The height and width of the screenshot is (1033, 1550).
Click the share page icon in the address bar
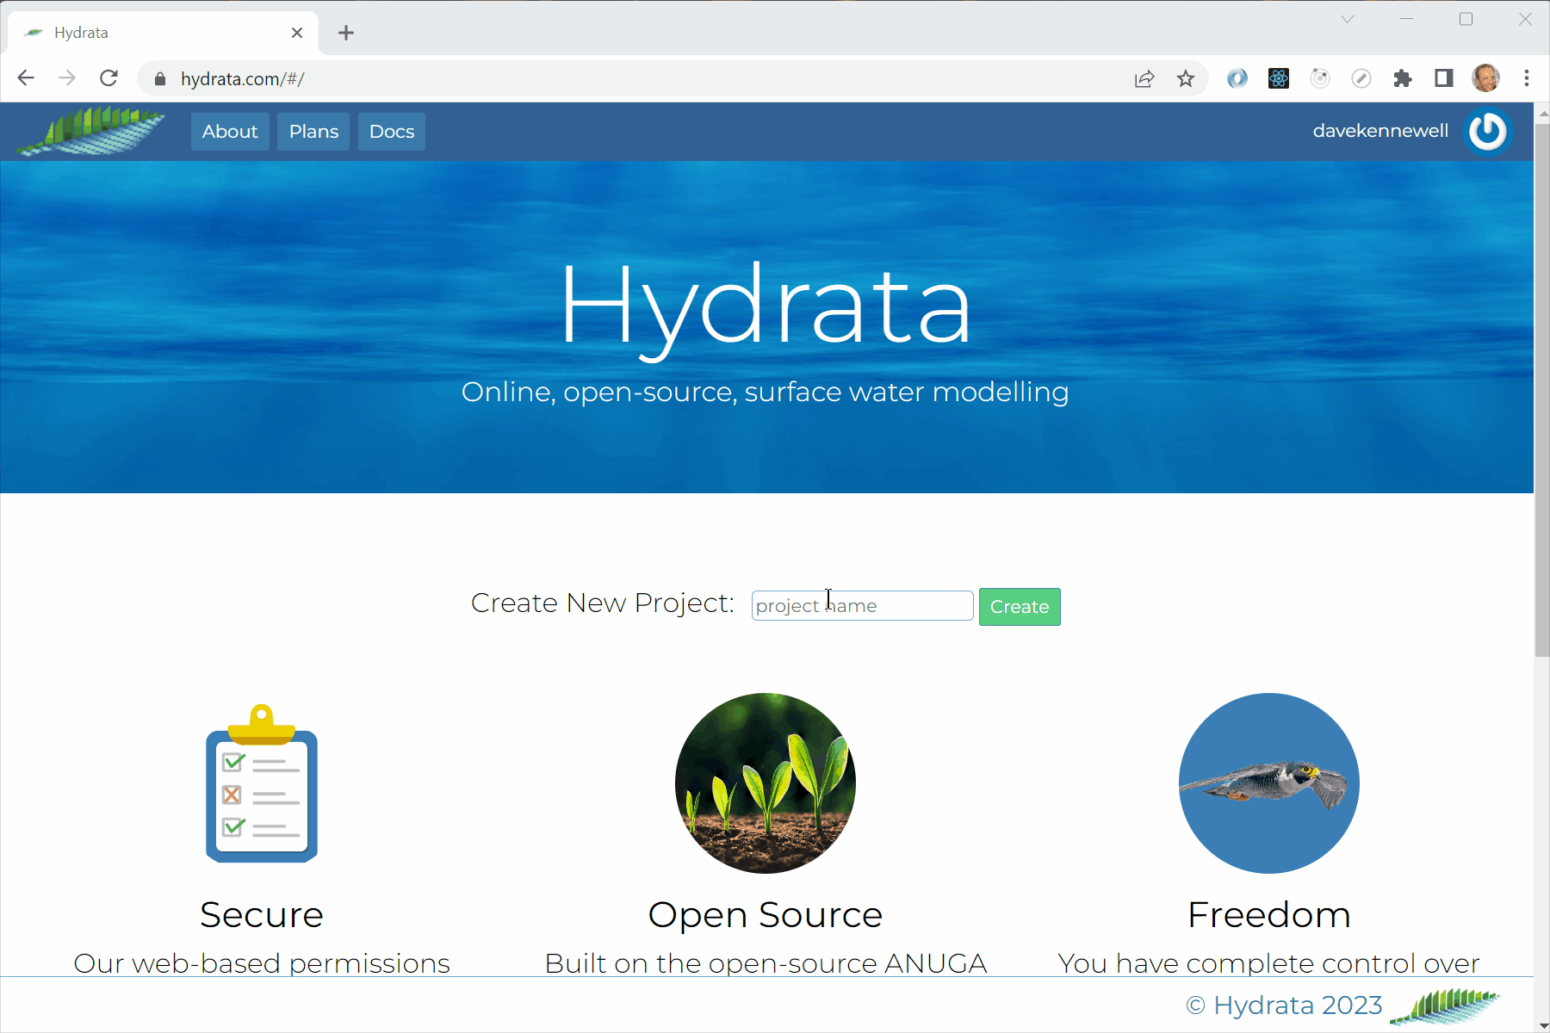point(1144,79)
